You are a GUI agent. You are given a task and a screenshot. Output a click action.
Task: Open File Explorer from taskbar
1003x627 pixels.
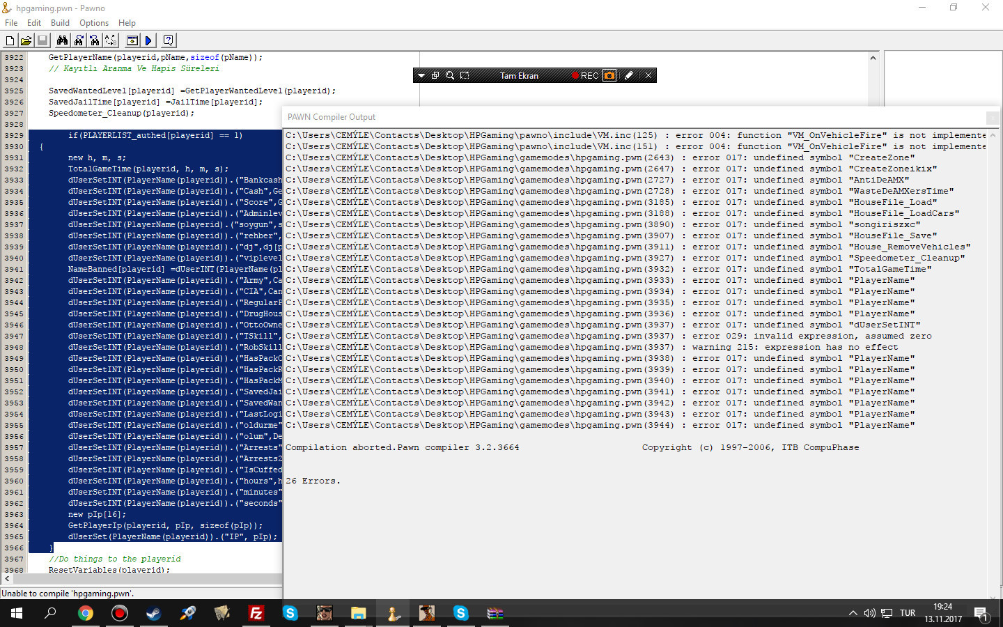[358, 613]
